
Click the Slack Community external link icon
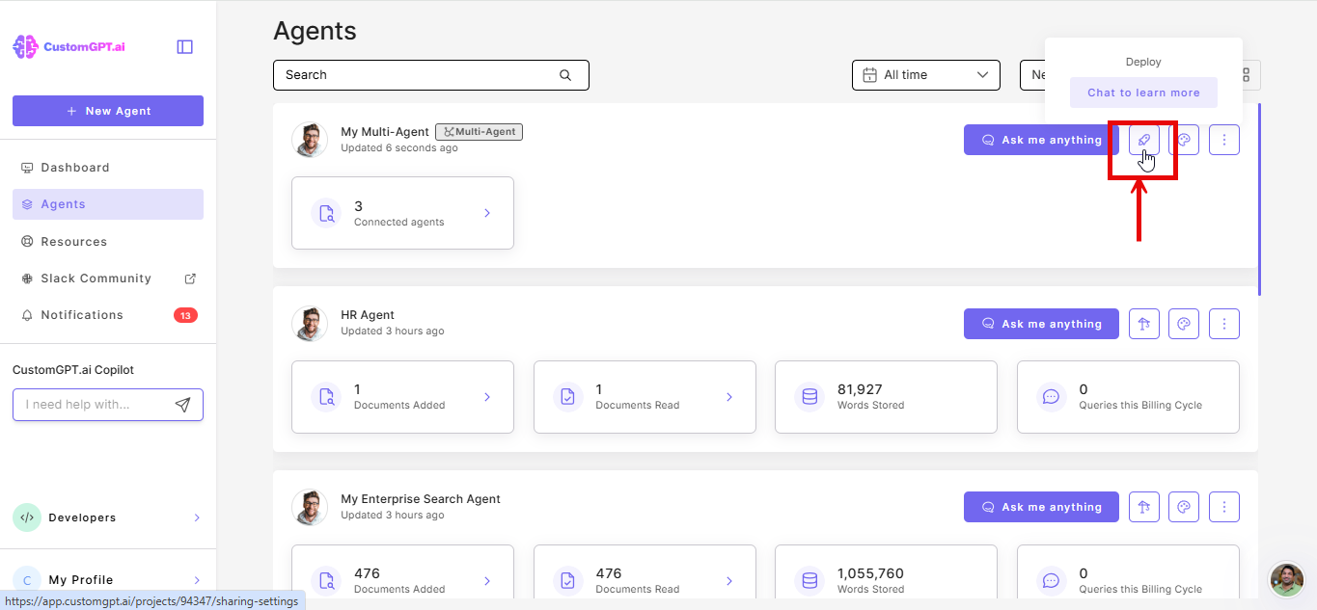point(190,278)
